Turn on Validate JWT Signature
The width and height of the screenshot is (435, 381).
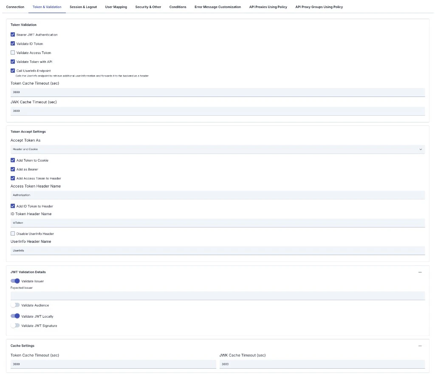pyautogui.click(x=15, y=326)
